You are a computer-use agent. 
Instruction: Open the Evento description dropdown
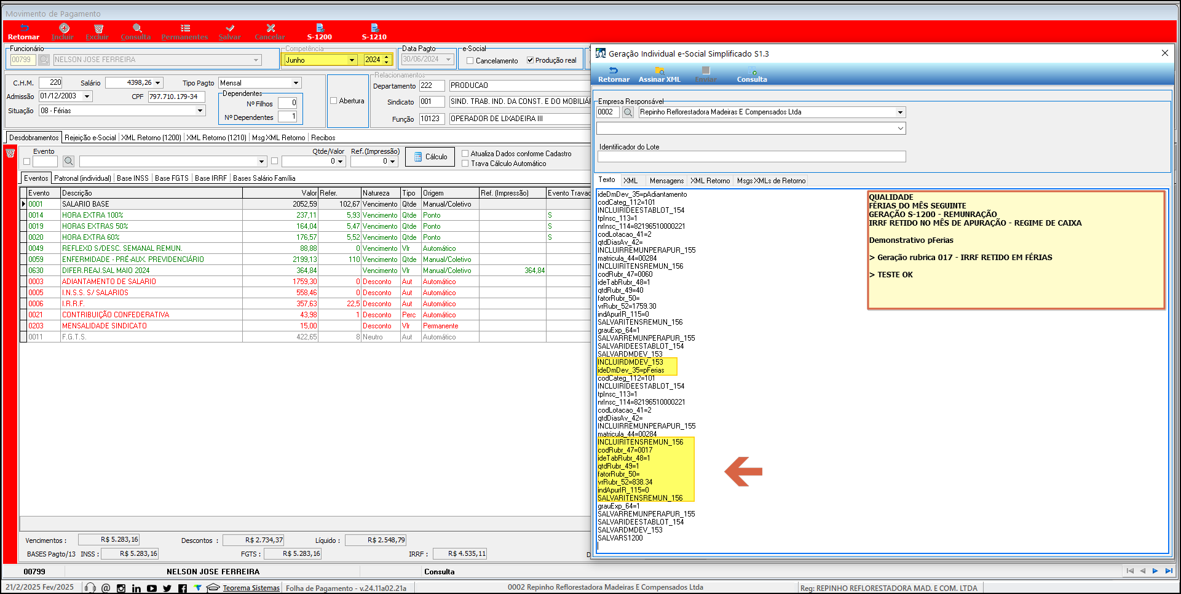click(x=261, y=161)
